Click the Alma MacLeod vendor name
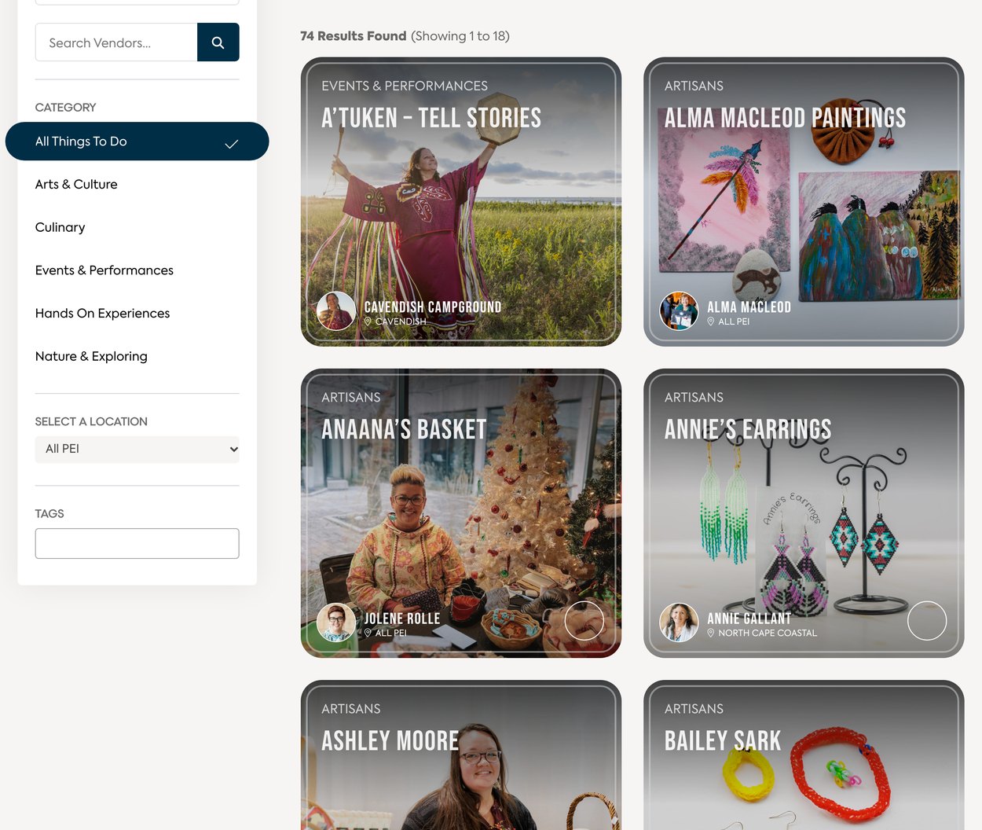982x830 pixels. click(749, 307)
